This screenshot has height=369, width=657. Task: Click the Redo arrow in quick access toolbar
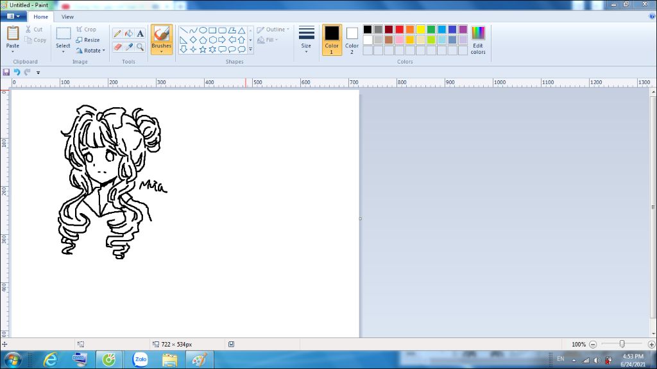point(27,72)
